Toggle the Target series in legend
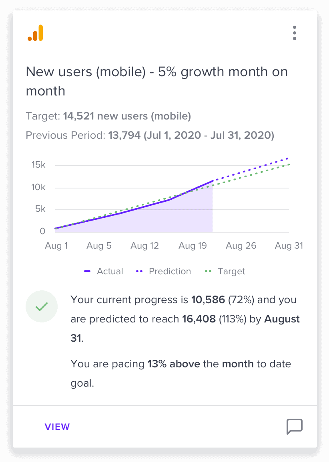This screenshot has width=329, height=462. pos(225,271)
